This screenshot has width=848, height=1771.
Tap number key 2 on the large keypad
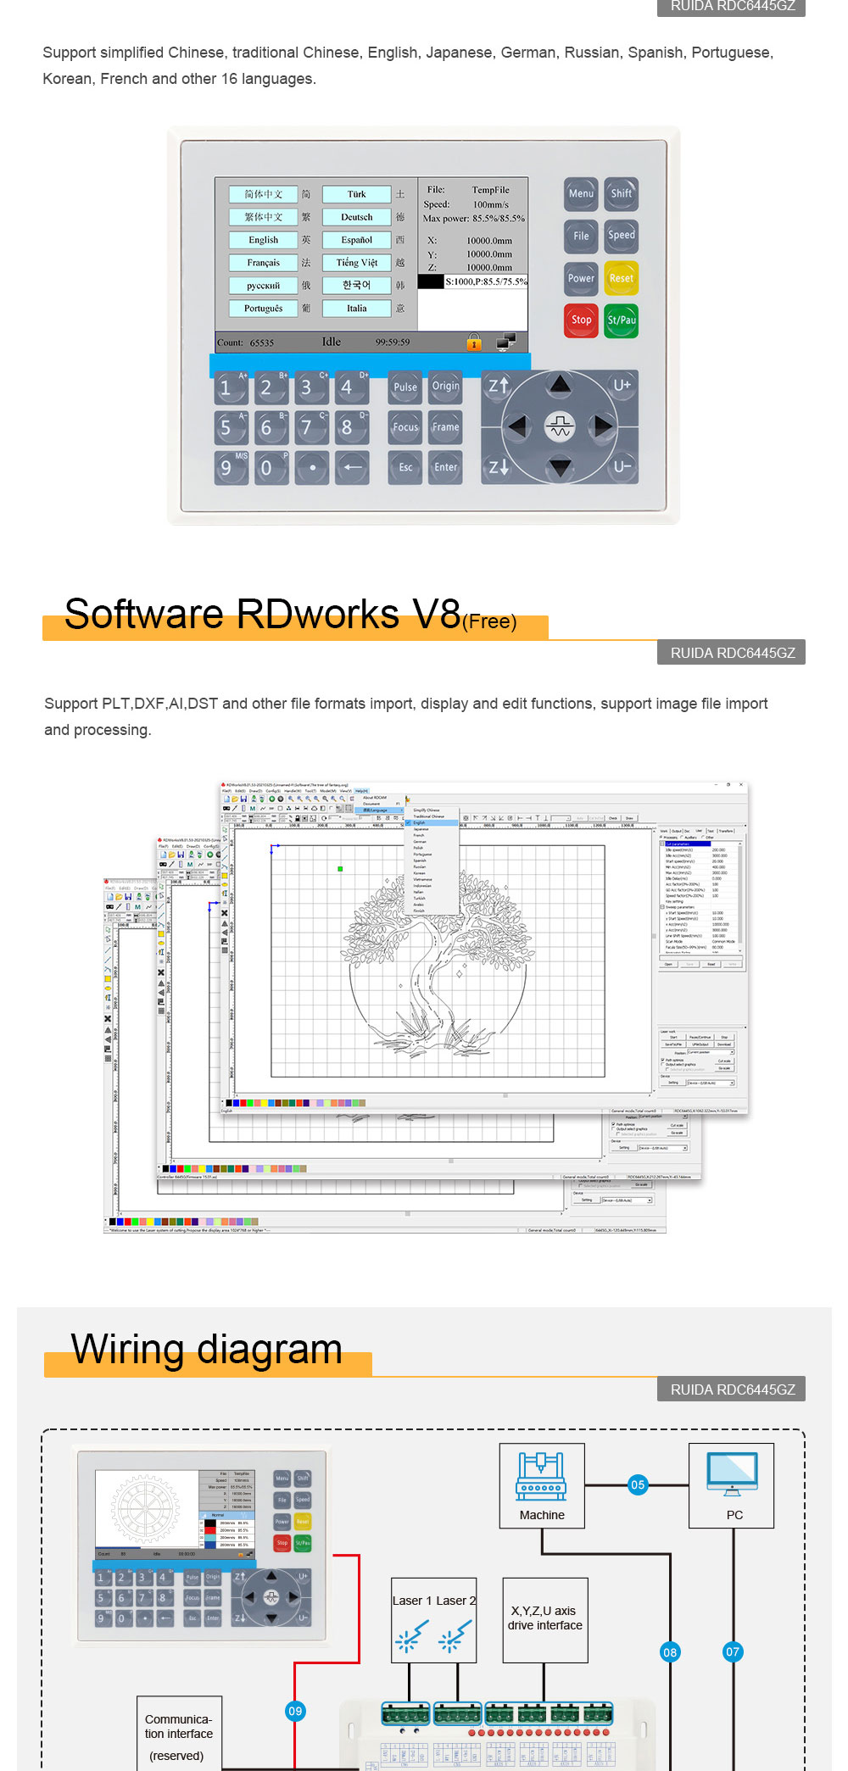point(271,387)
